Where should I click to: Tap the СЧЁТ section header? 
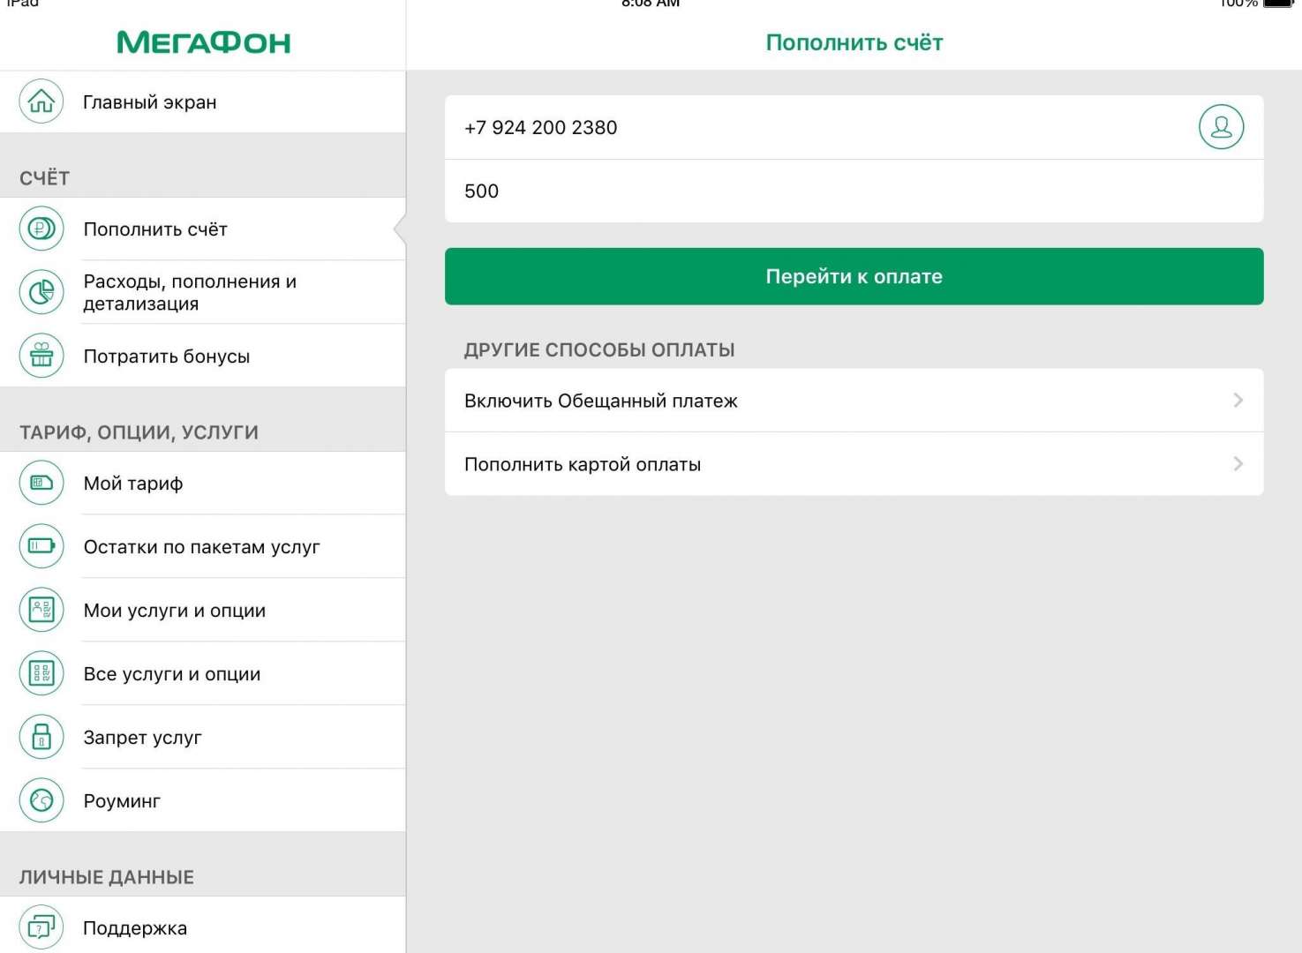(x=44, y=178)
